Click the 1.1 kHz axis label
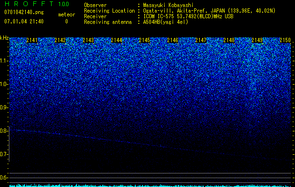Viewport: 295px width, 187px height. tap(4, 61)
